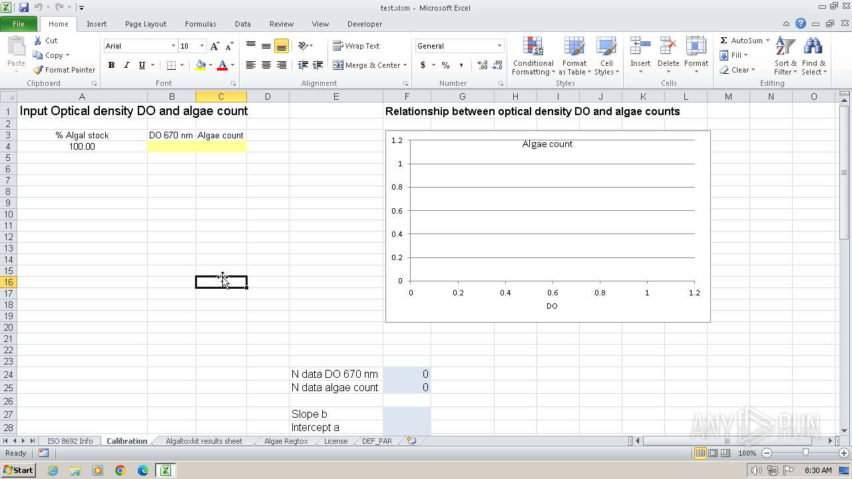Expand the Merge & Center dropdown arrow
Image resolution: width=852 pixels, height=479 pixels.
[x=406, y=65]
